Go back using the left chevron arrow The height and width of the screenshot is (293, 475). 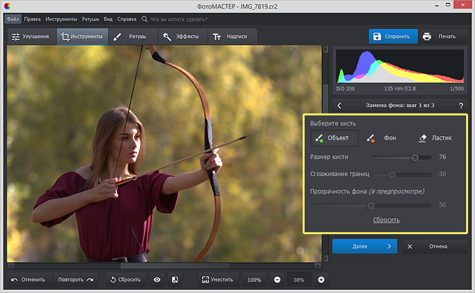339,105
